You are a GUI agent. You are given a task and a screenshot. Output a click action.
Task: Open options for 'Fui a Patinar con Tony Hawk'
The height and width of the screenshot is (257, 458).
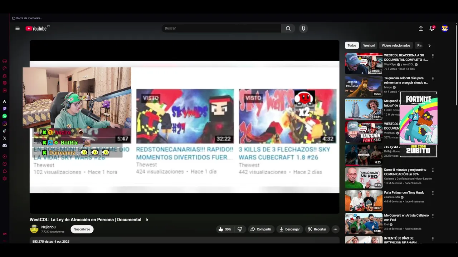pos(433,193)
